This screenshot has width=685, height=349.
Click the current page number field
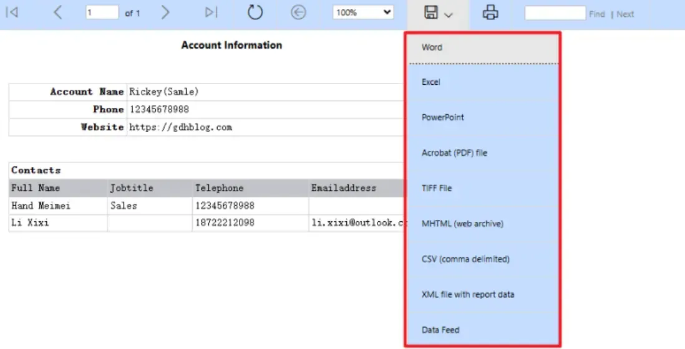pyautogui.click(x=102, y=12)
